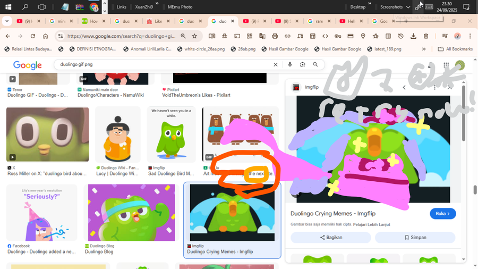Click the browser address bar URL
The width and height of the screenshot is (478, 269).
click(121, 36)
